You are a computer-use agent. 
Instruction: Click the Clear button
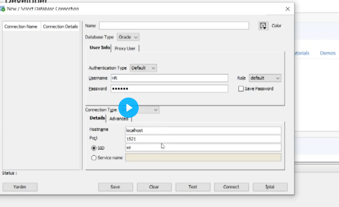(154, 187)
